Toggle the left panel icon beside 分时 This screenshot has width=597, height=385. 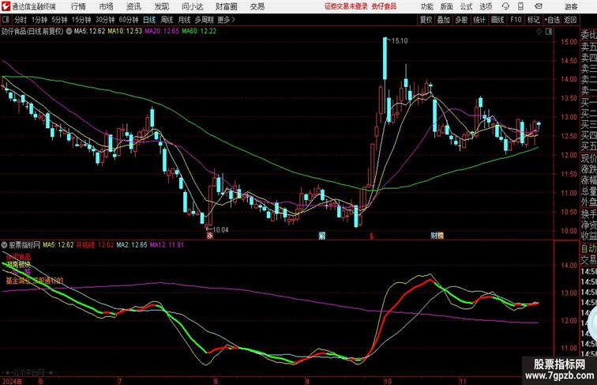point(6,20)
